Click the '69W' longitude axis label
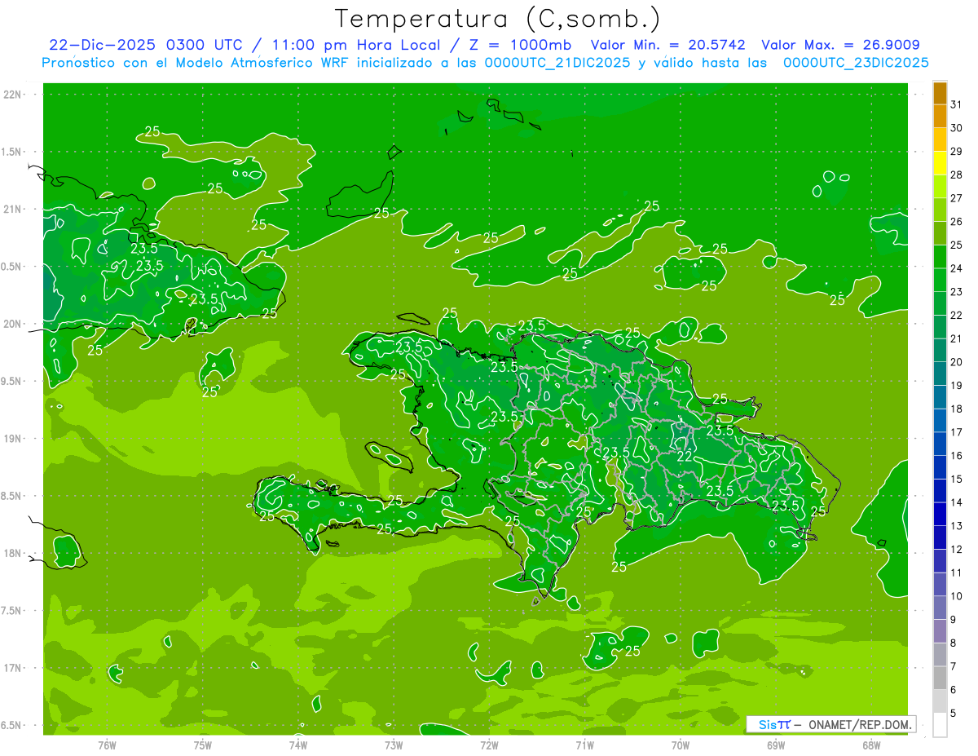 (x=776, y=745)
